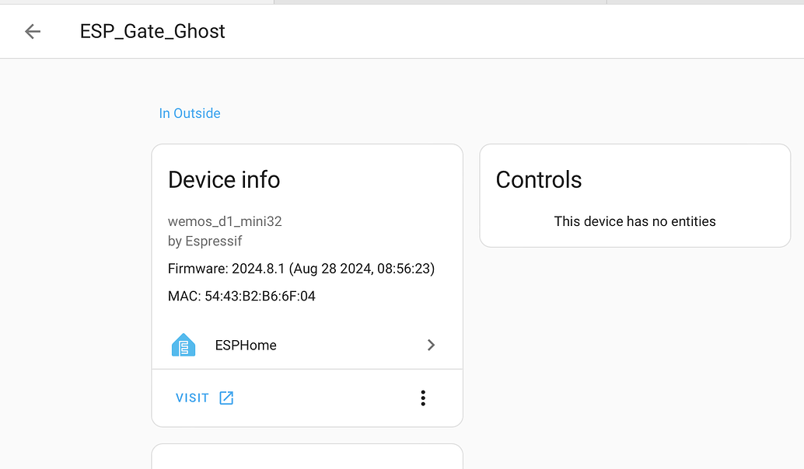Open the ESPHome integration entry
The width and height of the screenshot is (804, 469).
(246, 345)
